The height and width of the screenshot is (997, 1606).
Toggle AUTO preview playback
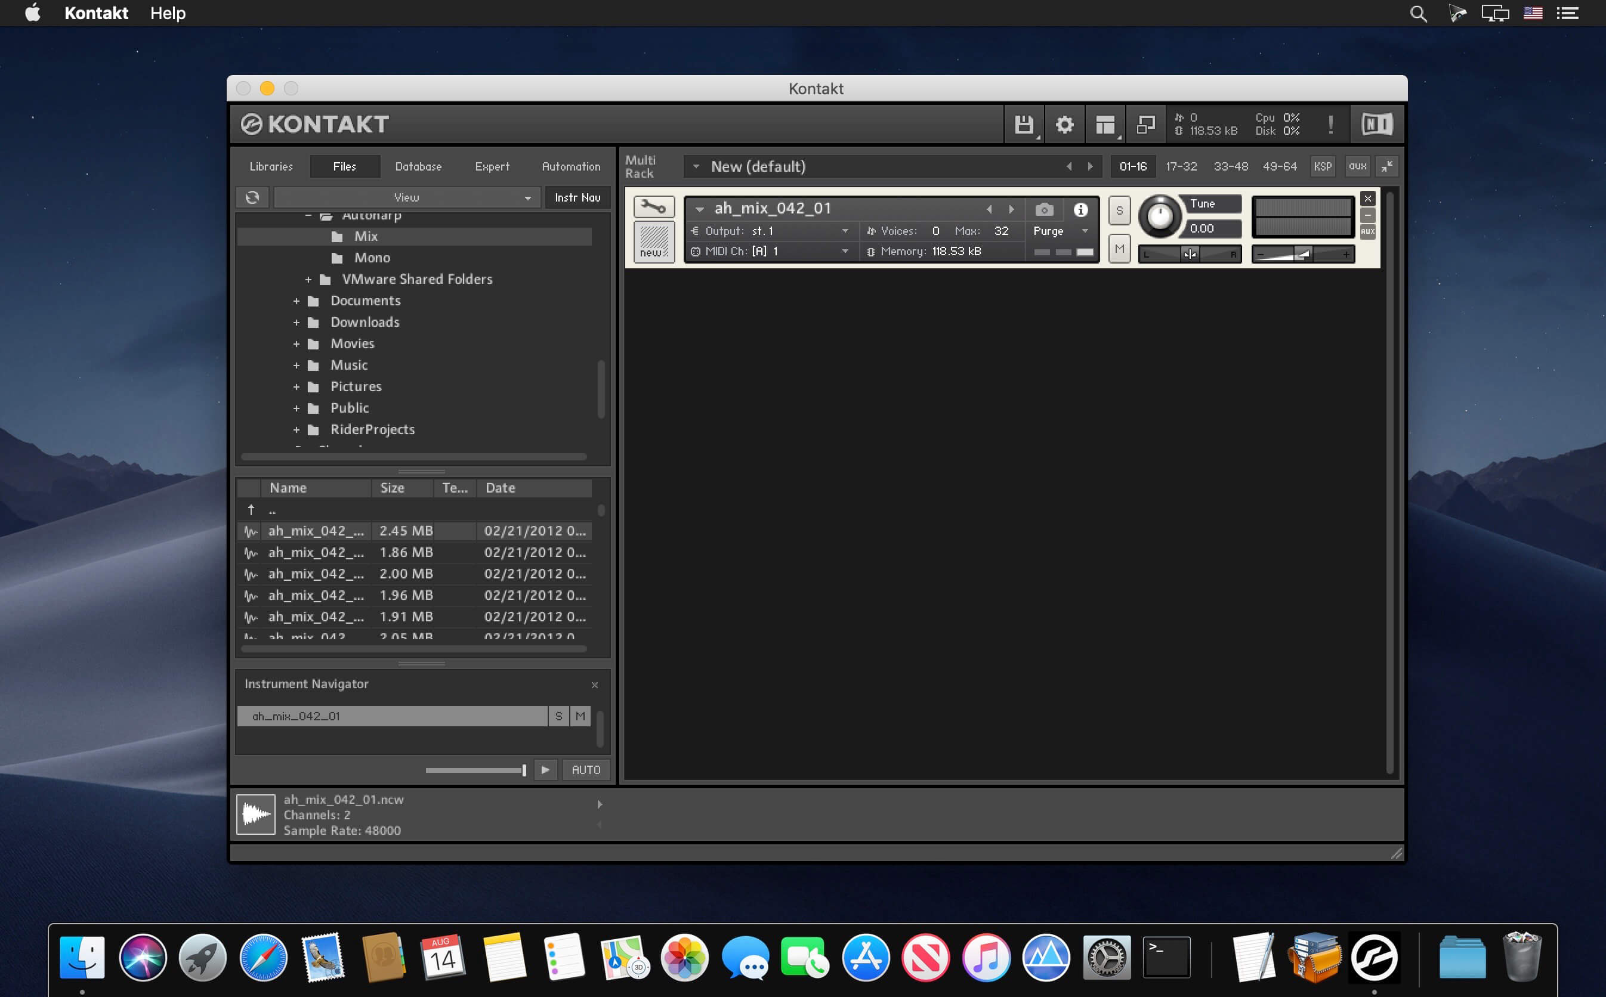[x=586, y=769]
